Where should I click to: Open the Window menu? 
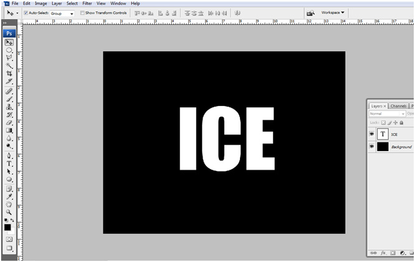coord(118,4)
